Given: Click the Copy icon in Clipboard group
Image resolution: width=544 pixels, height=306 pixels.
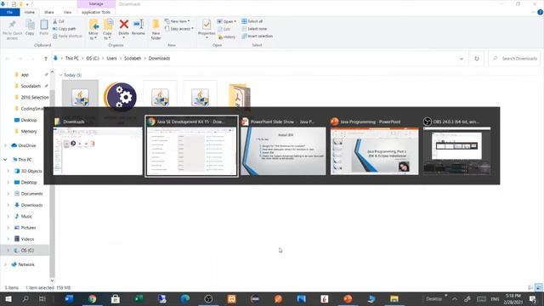Looking at the screenshot, I should point(31,25).
